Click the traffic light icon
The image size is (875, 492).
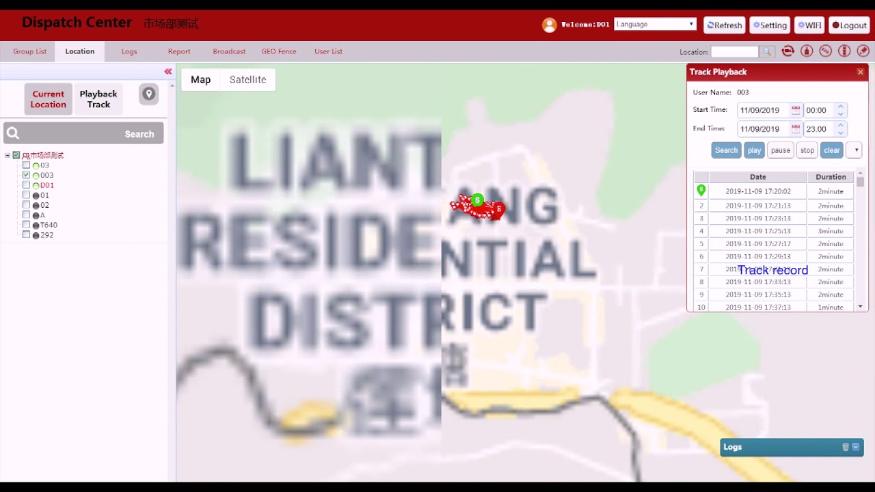(844, 51)
